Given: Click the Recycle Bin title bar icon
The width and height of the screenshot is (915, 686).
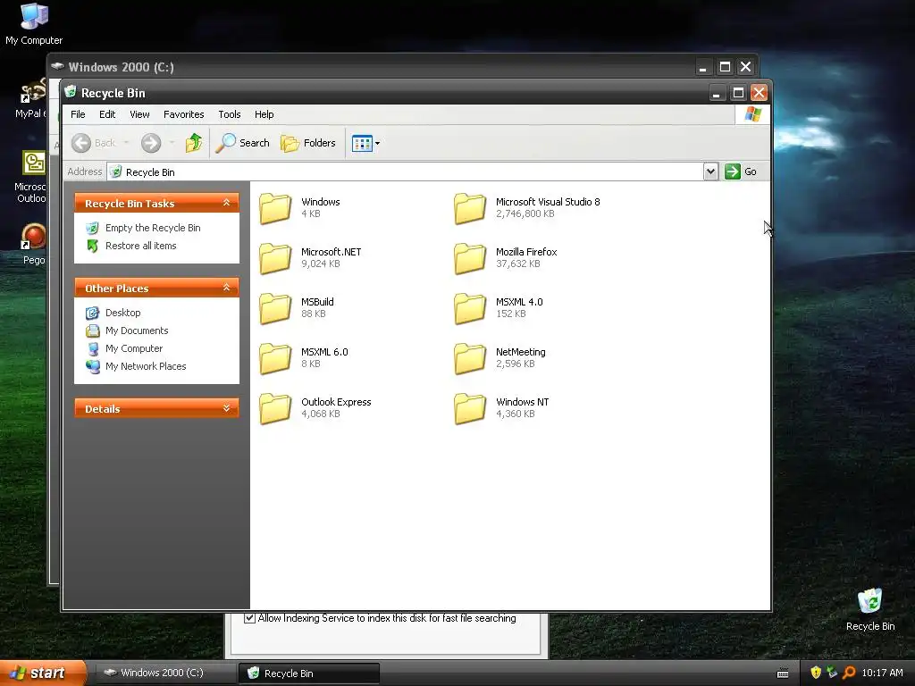Looking at the screenshot, I should [71, 92].
